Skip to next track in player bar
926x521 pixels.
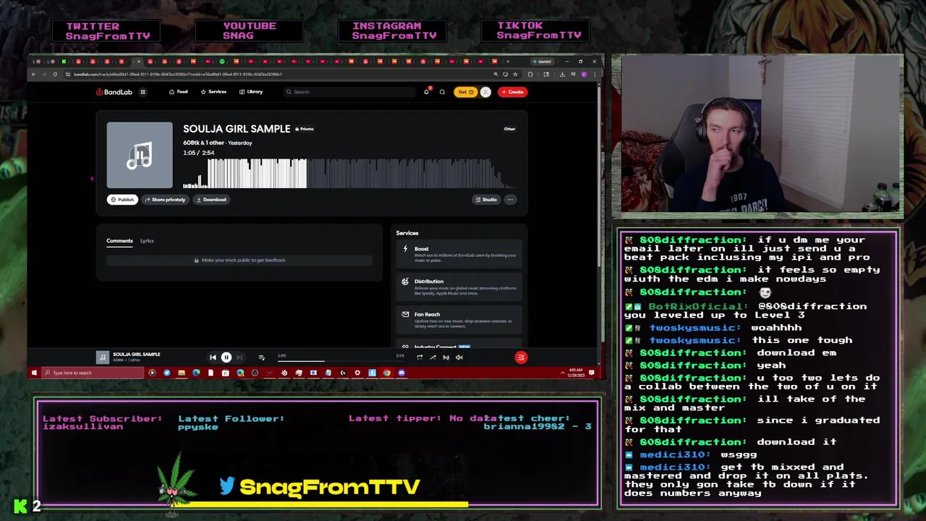(x=239, y=357)
